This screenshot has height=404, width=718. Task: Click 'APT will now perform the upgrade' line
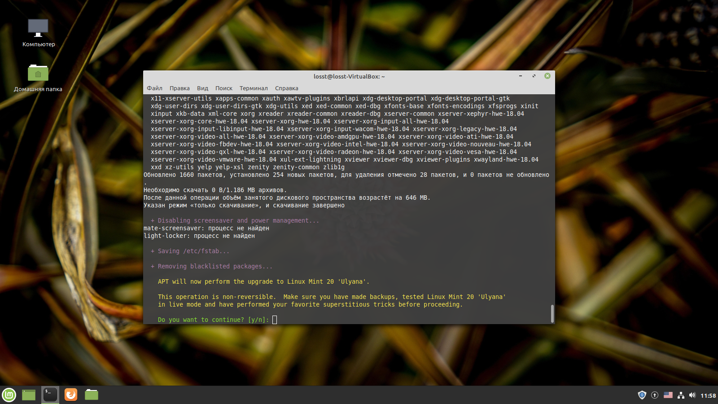(264, 281)
